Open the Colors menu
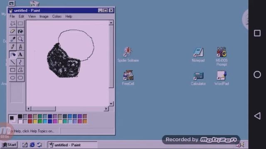The height and width of the screenshot is (149, 266). tap(57, 17)
